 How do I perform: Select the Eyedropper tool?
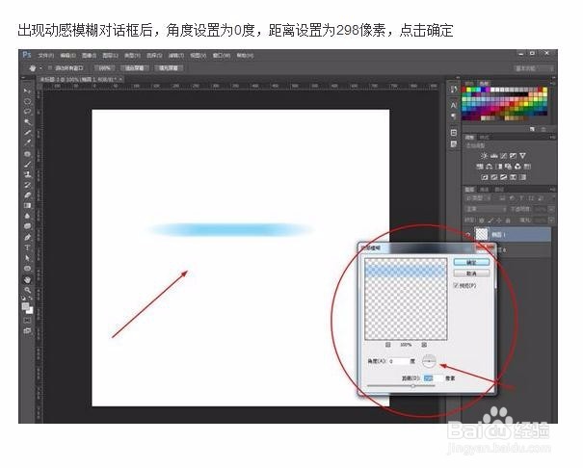pyautogui.click(x=27, y=143)
